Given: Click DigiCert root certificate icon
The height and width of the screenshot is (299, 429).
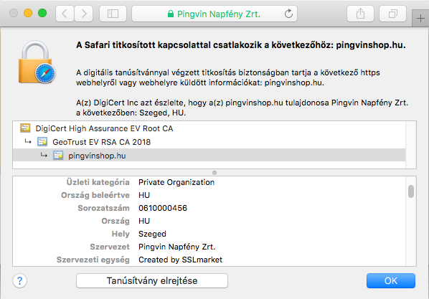Looking at the screenshot, I should point(25,128).
